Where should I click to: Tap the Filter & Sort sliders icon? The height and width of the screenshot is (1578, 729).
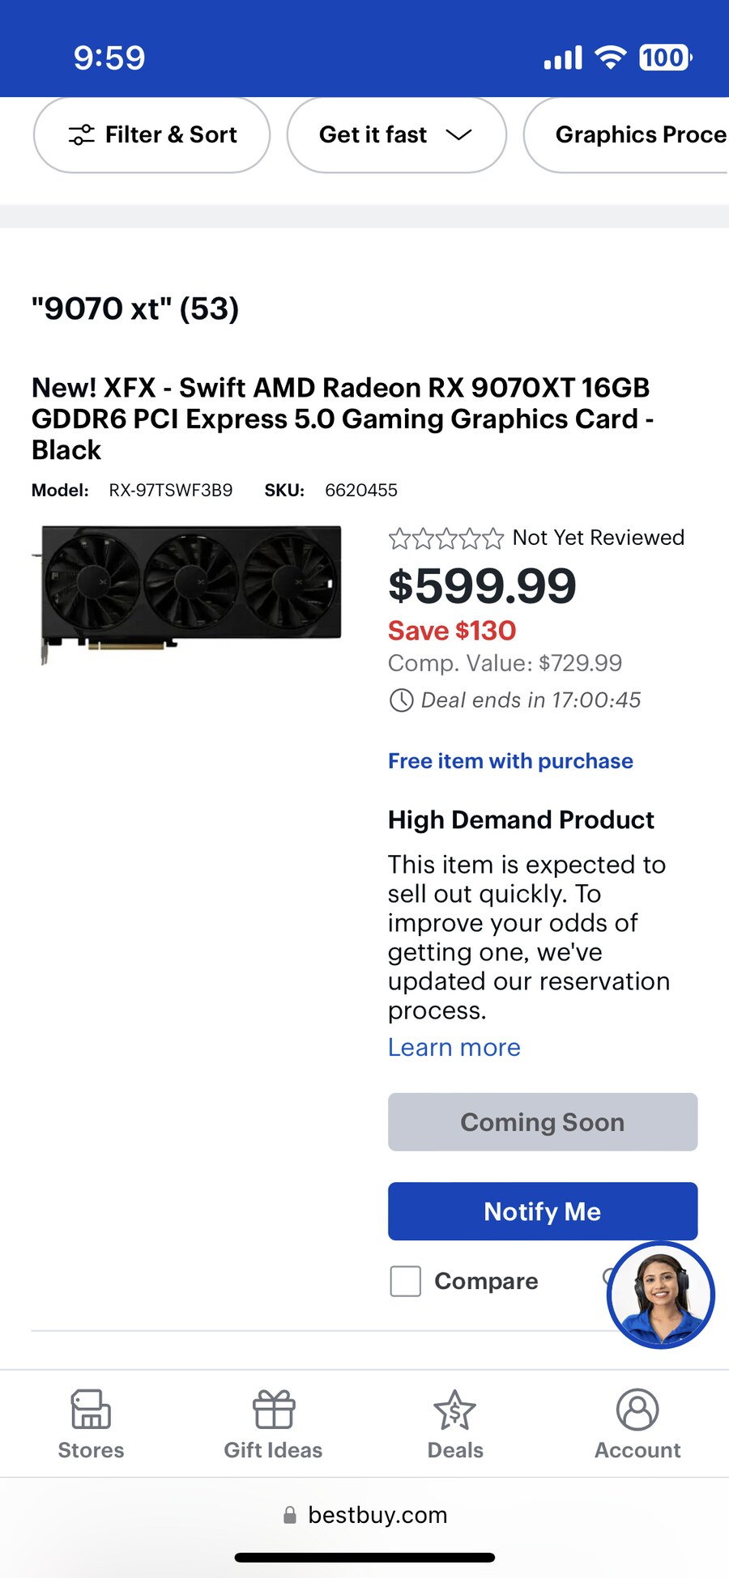point(81,134)
